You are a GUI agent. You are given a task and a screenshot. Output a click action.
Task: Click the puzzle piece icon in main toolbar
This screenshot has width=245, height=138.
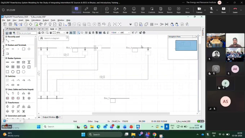coord(146,24)
